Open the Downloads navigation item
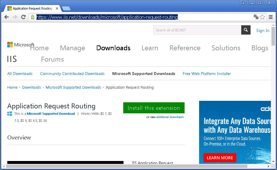Screen dimensions: 277x170 (x=113, y=48)
